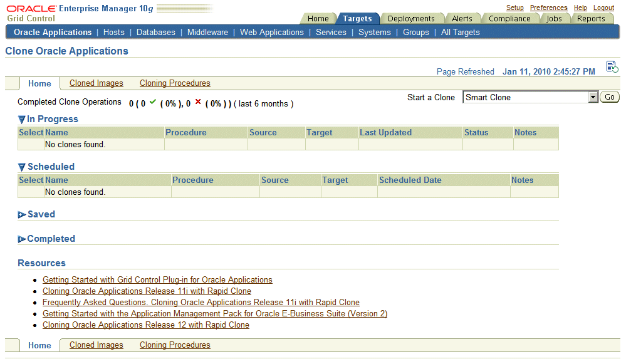Open the Targets main tab
This screenshot has height=364, width=626.
pyautogui.click(x=357, y=18)
